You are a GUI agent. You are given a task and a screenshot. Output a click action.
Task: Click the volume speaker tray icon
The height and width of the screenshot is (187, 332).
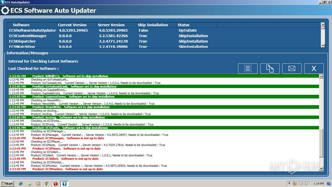[x=301, y=184]
